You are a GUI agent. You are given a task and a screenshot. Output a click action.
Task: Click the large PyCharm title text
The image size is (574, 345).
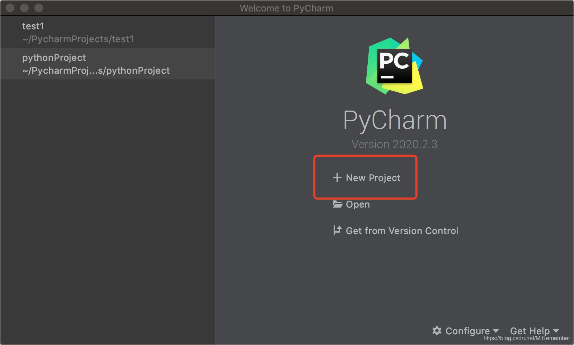(x=395, y=120)
